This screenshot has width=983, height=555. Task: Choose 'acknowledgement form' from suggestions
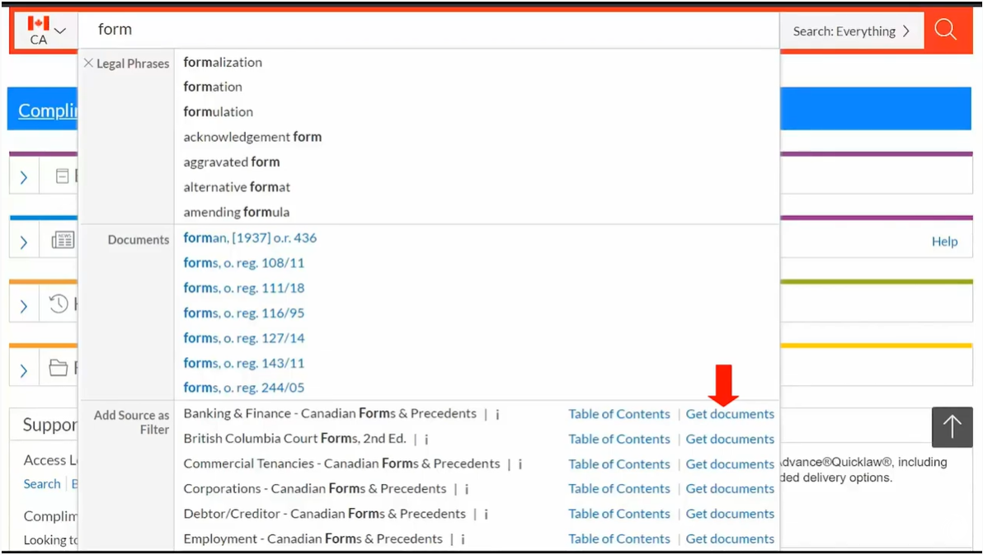(252, 137)
